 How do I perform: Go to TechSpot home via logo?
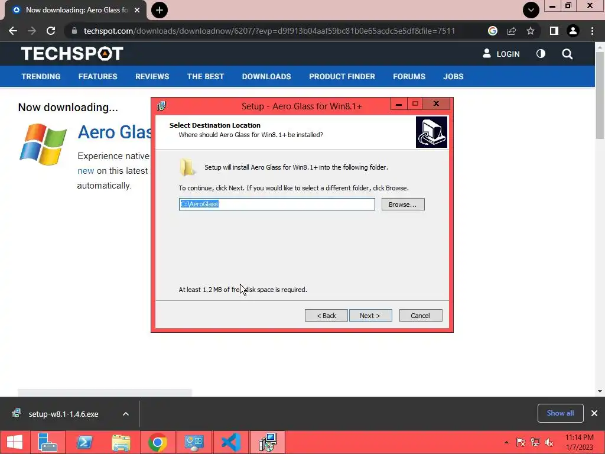(x=72, y=53)
